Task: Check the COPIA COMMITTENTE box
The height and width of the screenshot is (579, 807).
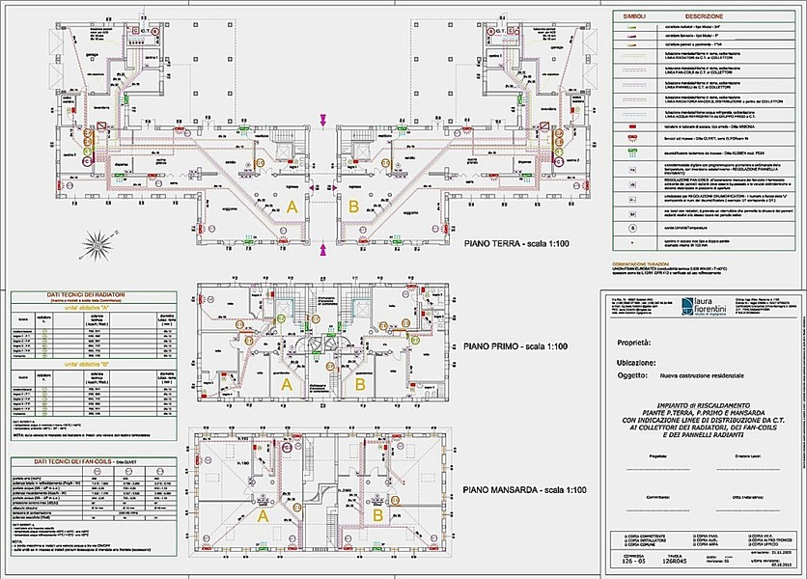Action: pos(626,535)
